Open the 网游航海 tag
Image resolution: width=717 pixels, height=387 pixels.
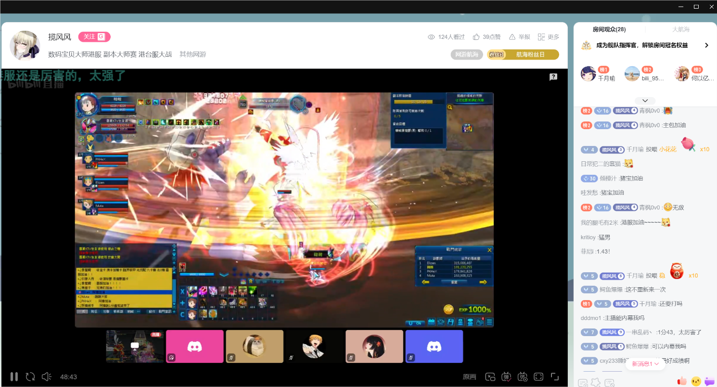pyautogui.click(x=467, y=55)
